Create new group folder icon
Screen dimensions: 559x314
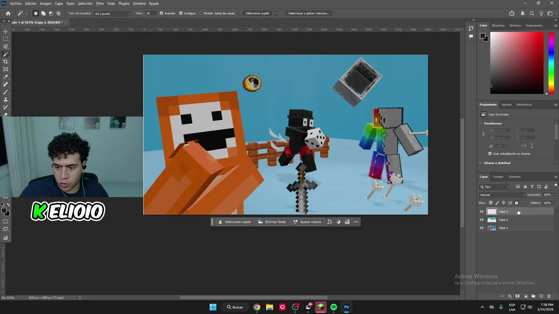click(533, 296)
